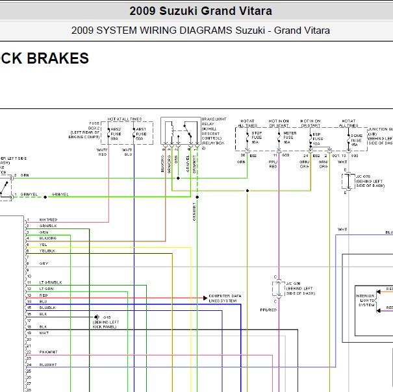Click 'LT GRN' label at connector pin 12
Screen dimensions: 393x392
click(x=46, y=289)
